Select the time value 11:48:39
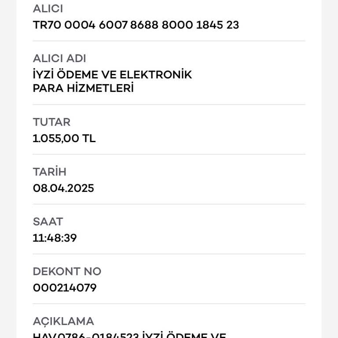Viewport: 338px width, 338px height. [x=55, y=238]
